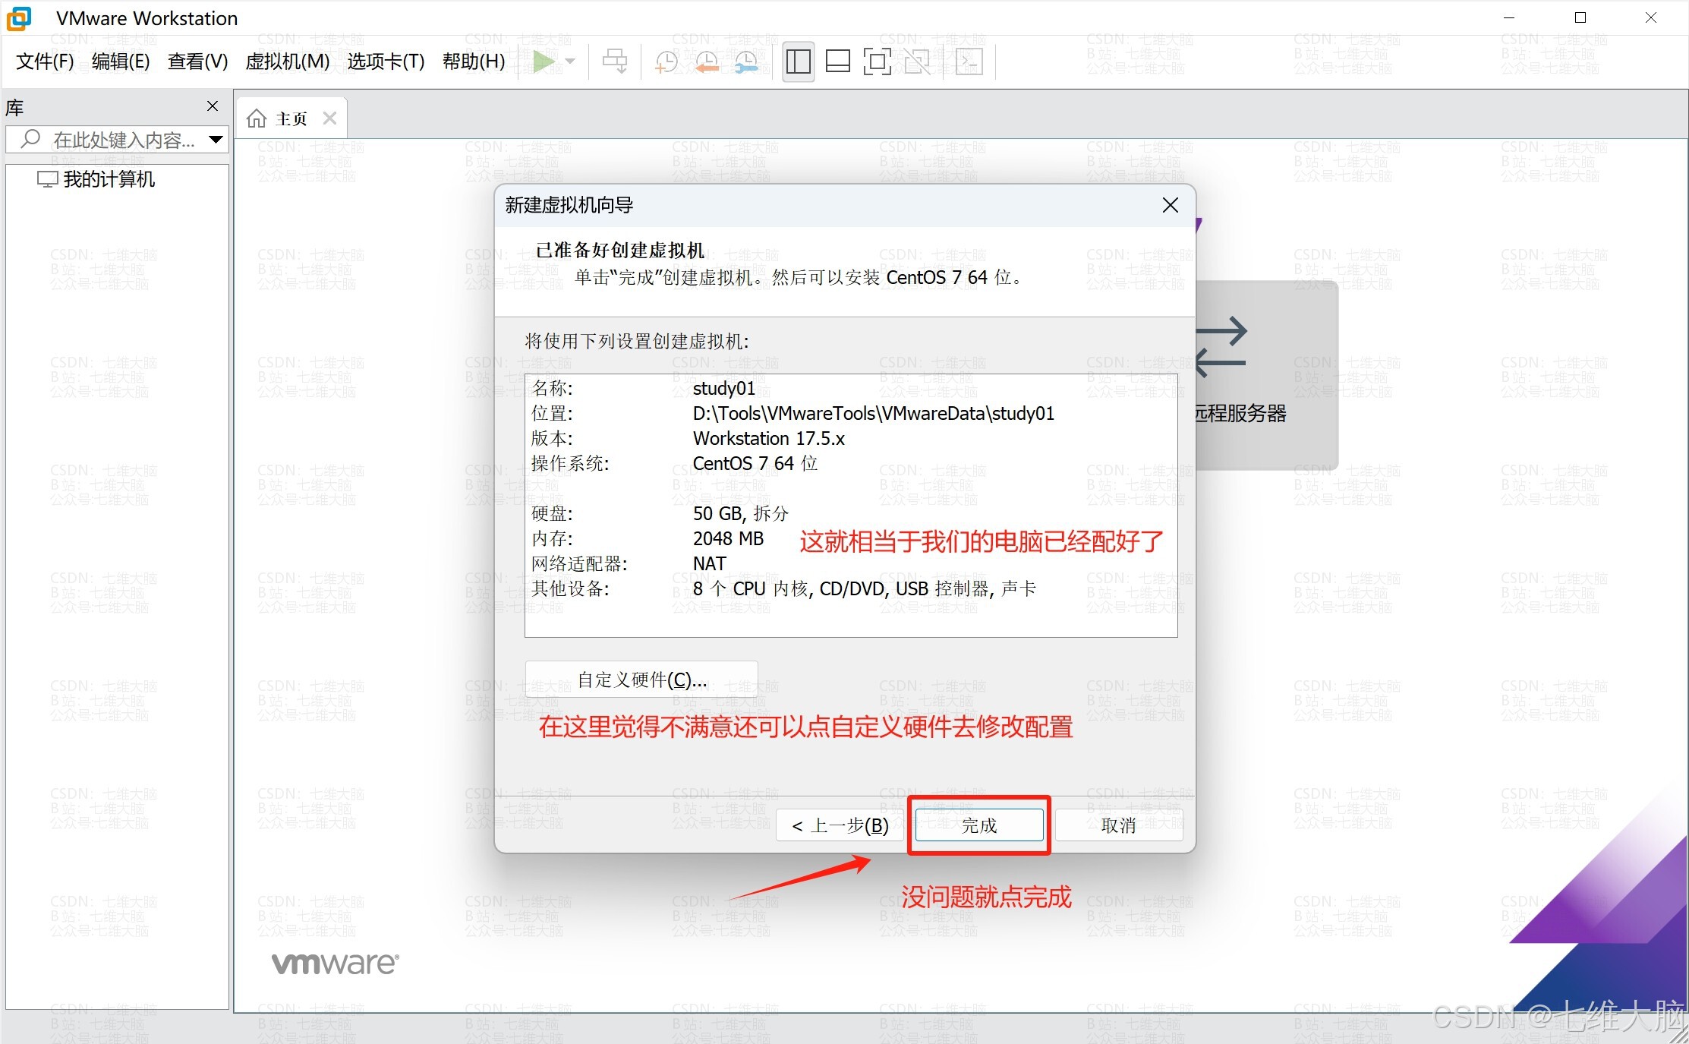This screenshot has height=1044, width=1689.
Task: Select 我的计算机 in the library tree
Action: 109,179
